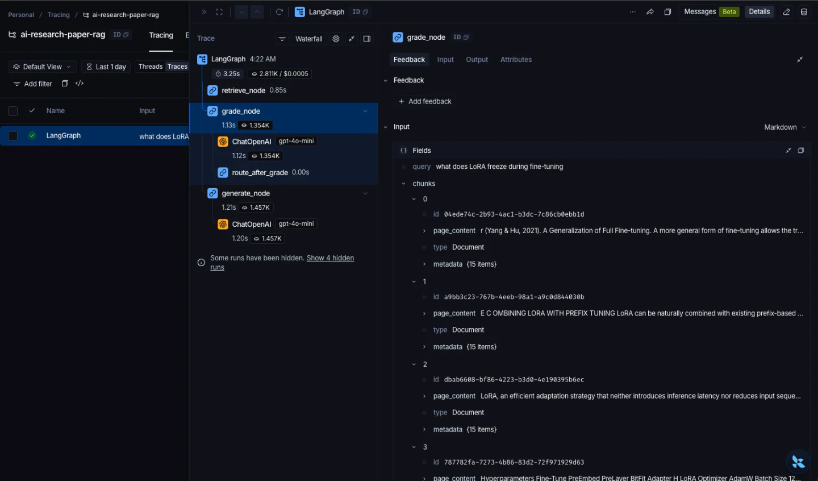Copy the LangGraph trace ID
The height and width of the screenshot is (481, 818).
[360, 12]
